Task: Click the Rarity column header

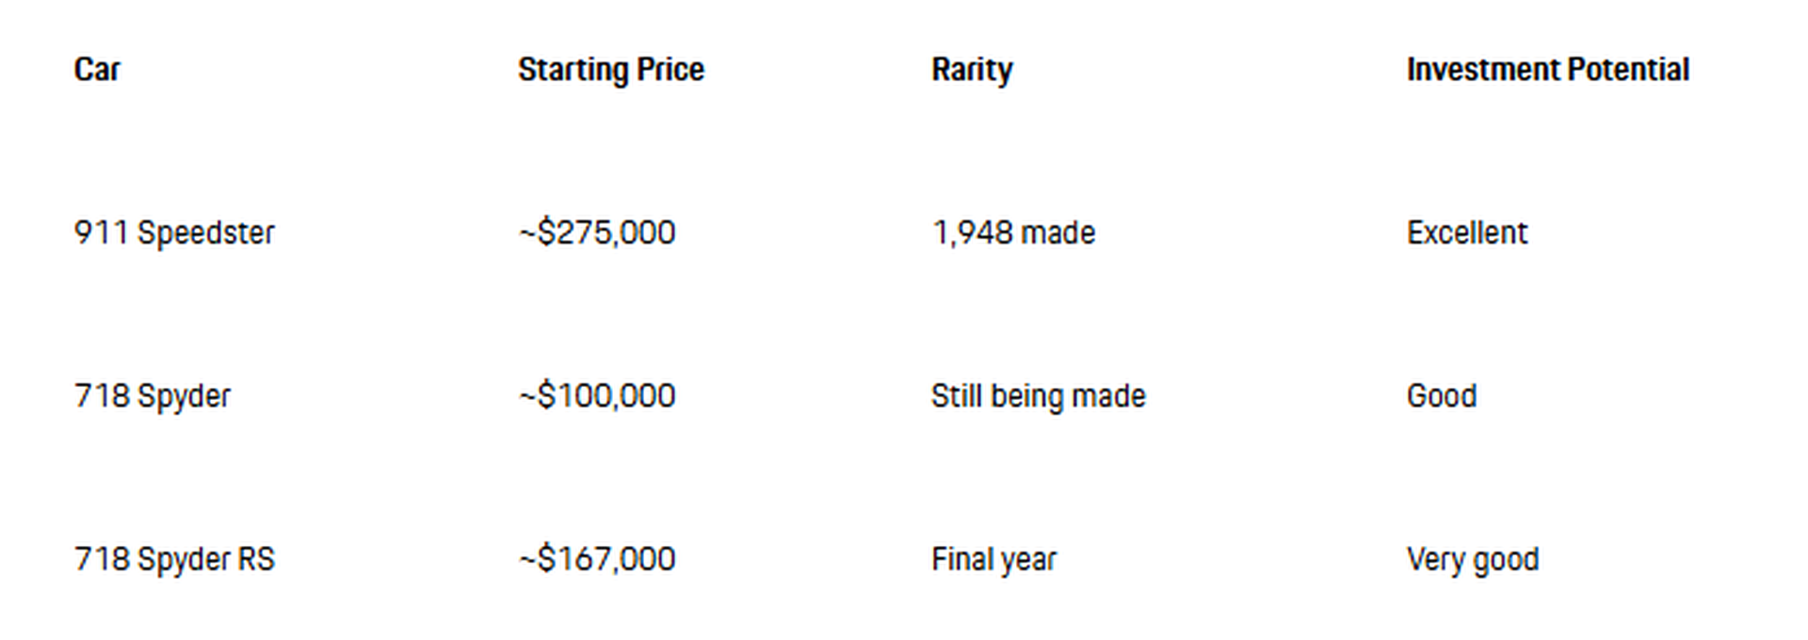Action: coord(972,70)
